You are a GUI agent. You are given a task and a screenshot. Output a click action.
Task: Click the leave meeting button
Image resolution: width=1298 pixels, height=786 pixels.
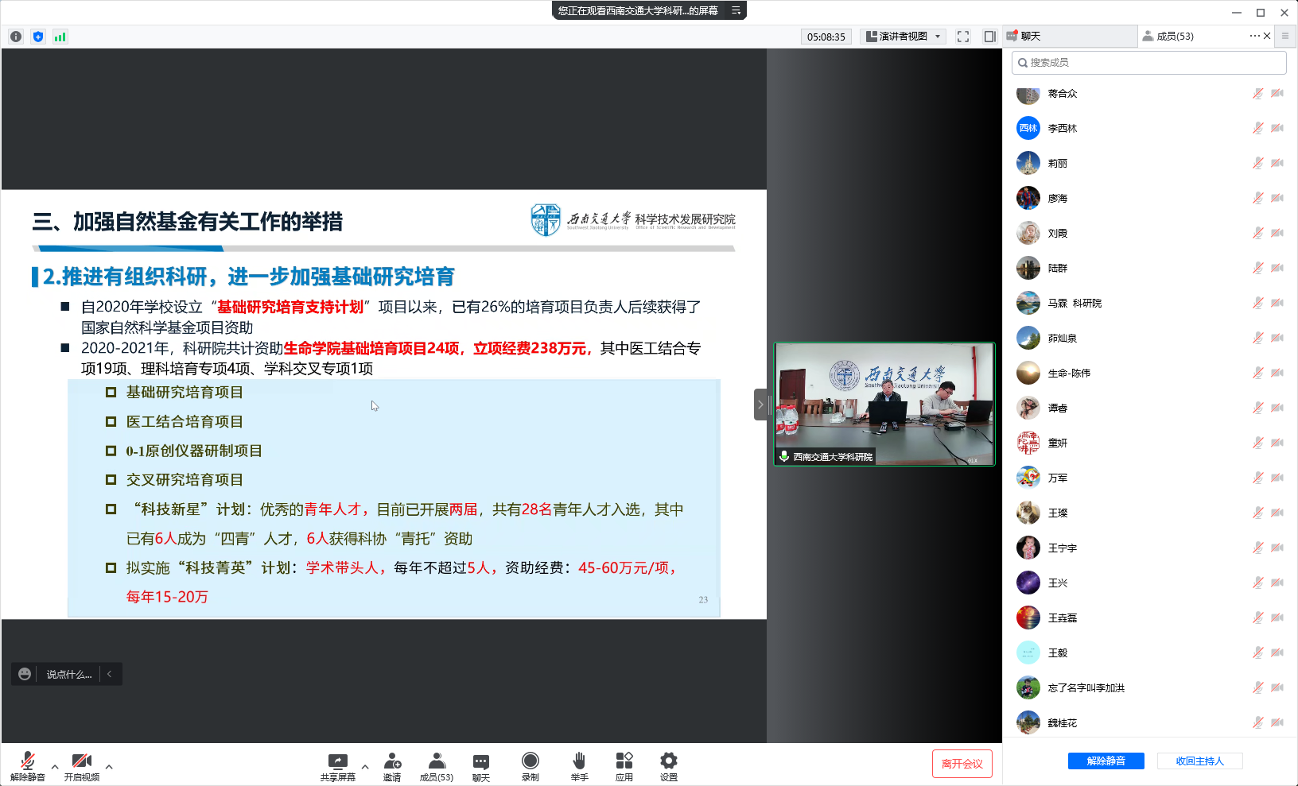point(962,764)
